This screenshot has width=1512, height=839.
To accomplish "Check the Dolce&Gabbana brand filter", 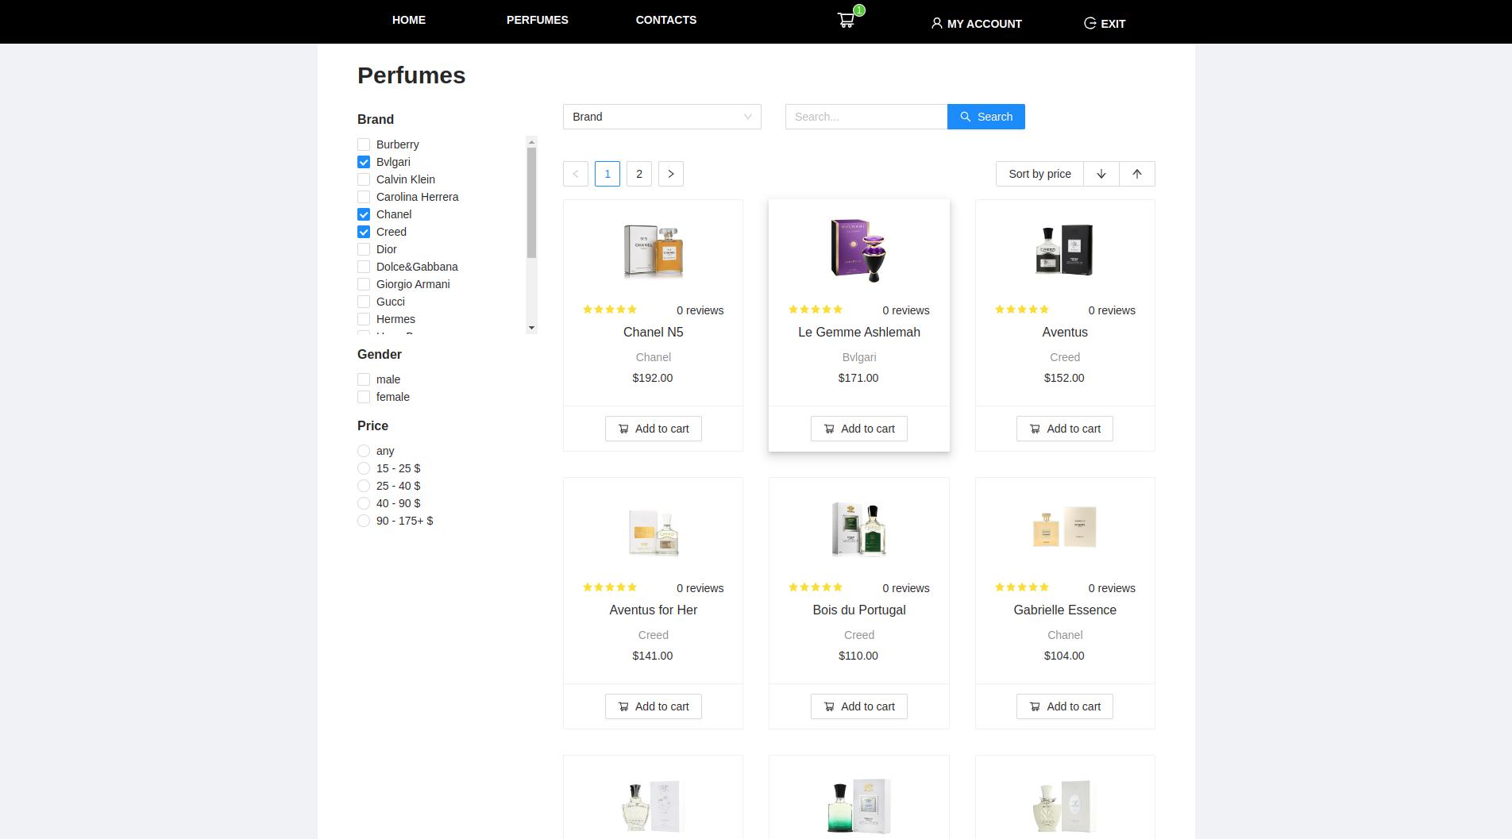I will coord(364,267).
